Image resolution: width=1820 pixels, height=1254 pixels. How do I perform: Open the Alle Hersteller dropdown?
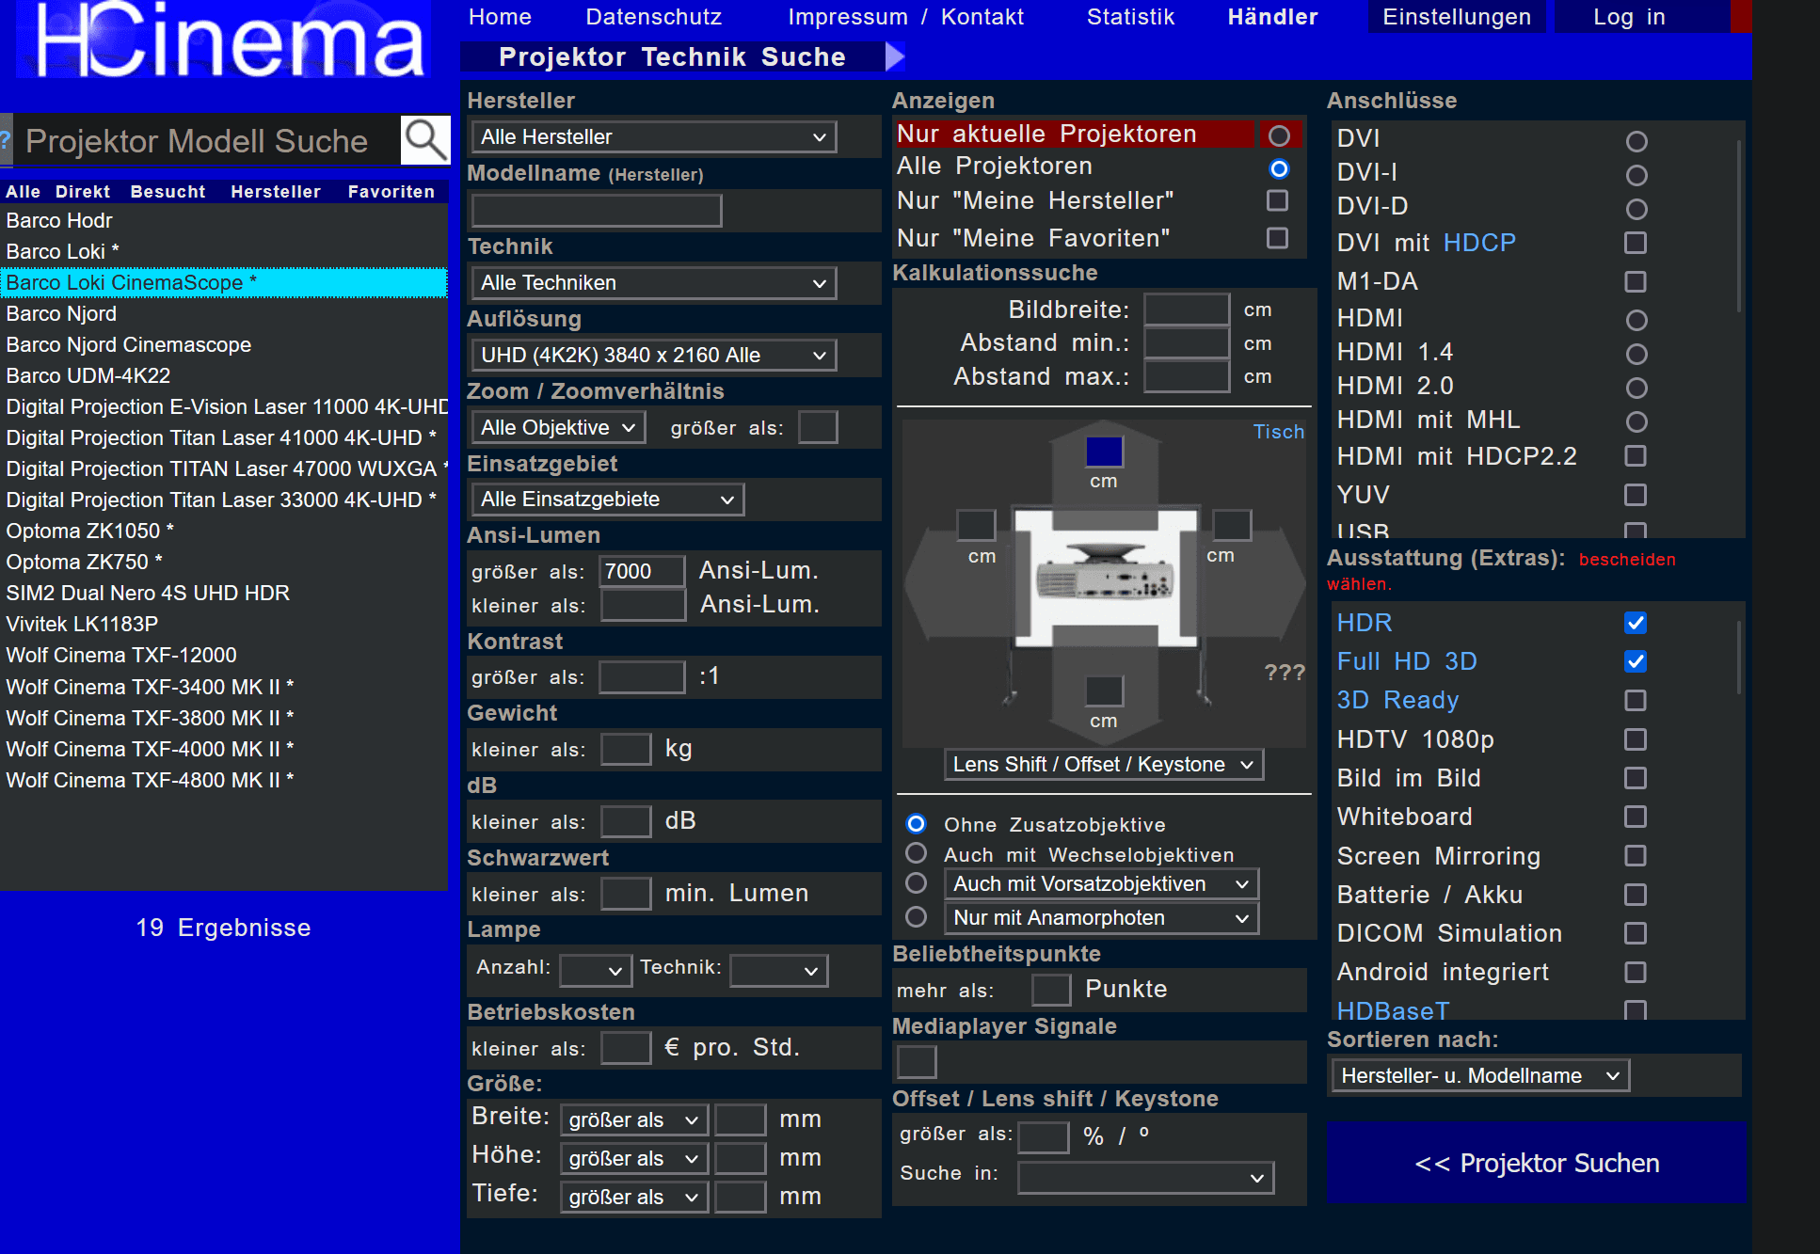654,137
